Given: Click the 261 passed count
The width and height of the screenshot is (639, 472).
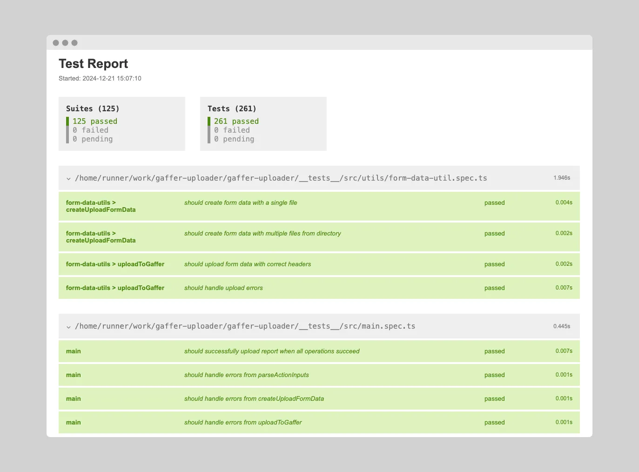Looking at the screenshot, I should click(x=237, y=121).
